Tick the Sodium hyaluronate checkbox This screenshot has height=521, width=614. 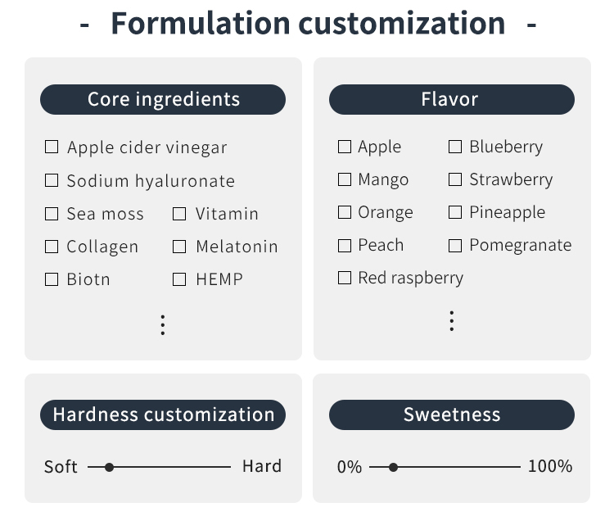coord(52,180)
